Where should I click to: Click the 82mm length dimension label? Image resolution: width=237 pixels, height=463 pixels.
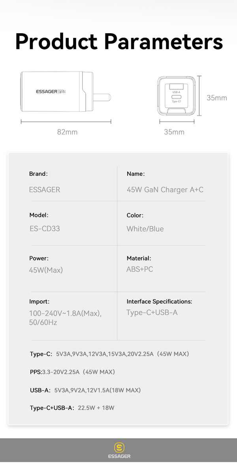tap(67, 132)
